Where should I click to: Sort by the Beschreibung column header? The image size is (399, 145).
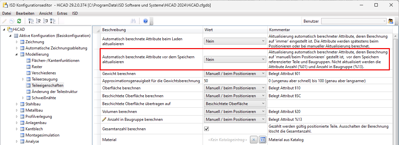click(151, 30)
